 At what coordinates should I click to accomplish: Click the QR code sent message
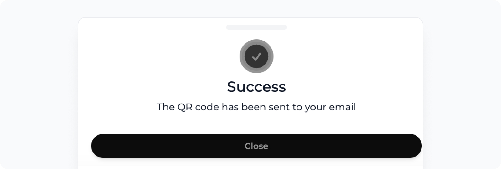pos(256,107)
